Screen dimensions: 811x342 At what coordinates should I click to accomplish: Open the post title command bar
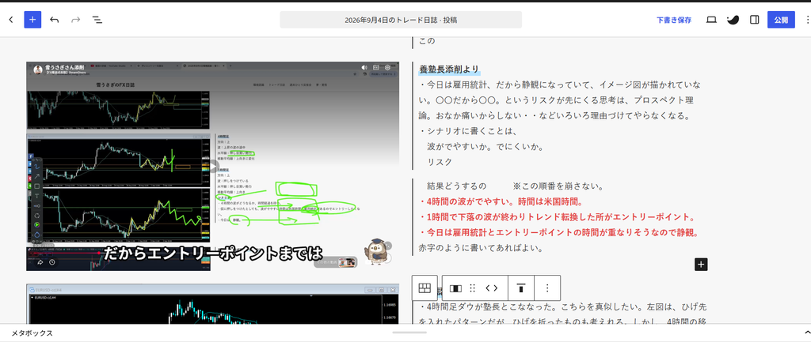[401, 20]
